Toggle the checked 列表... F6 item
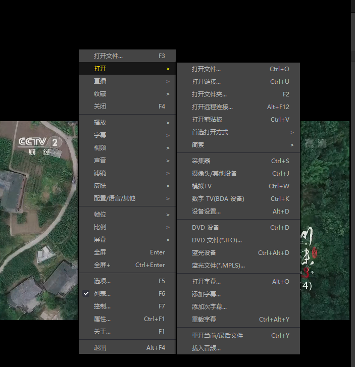 tap(127, 294)
